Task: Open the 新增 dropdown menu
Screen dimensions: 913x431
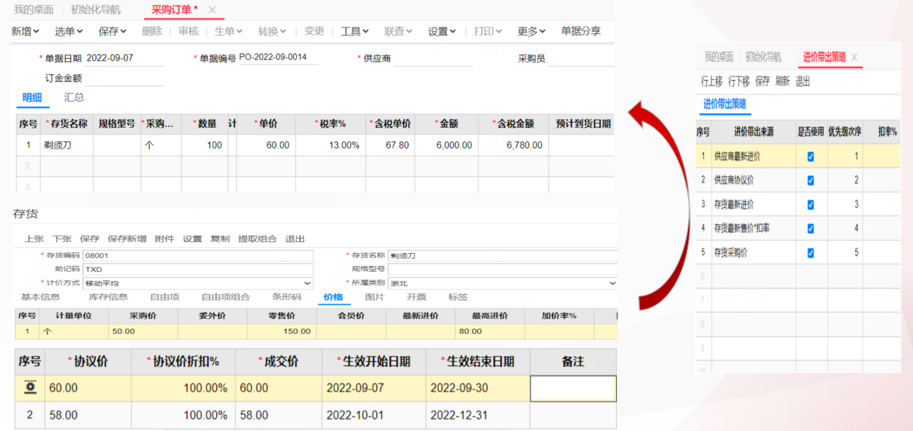Action: coord(26,31)
